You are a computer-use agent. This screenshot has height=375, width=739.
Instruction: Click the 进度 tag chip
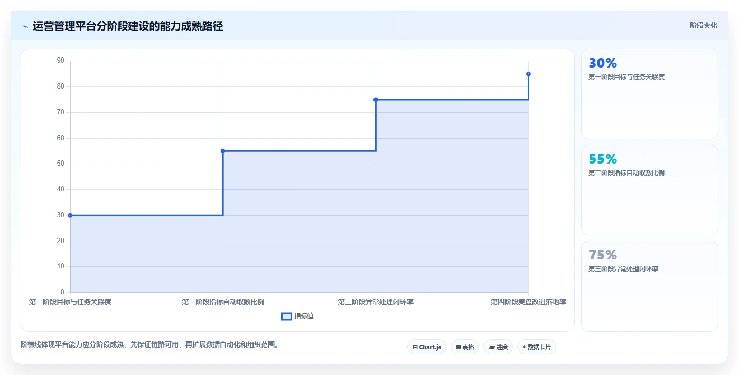tap(498, 347)
